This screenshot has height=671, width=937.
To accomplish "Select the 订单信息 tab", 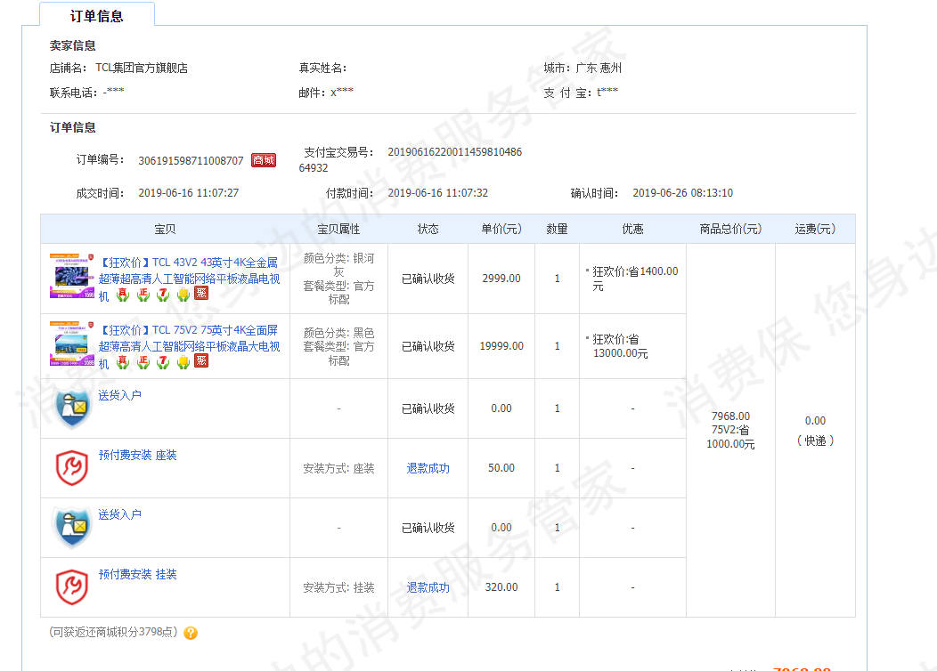I will [x=97, y=15].
